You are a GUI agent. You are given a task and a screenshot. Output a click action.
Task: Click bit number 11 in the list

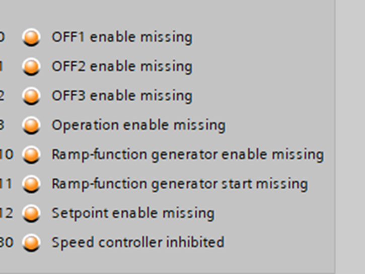pyautogui.click(x=6, y=184)
